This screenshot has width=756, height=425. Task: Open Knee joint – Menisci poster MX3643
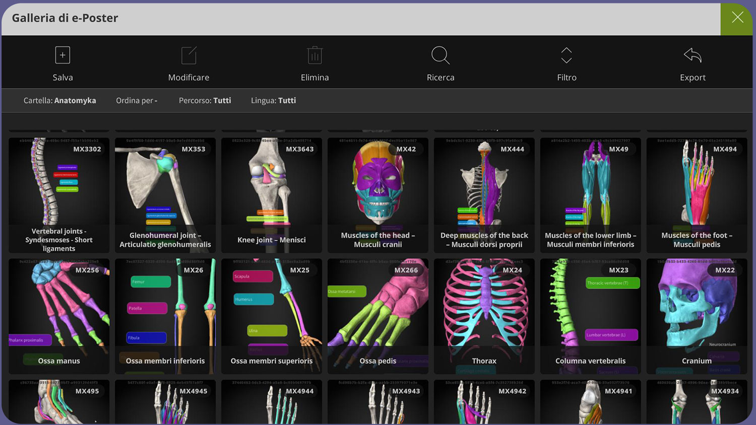coord(272,195)
